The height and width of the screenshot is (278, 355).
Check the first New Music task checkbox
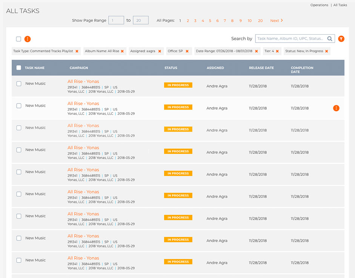click(19, 84)
